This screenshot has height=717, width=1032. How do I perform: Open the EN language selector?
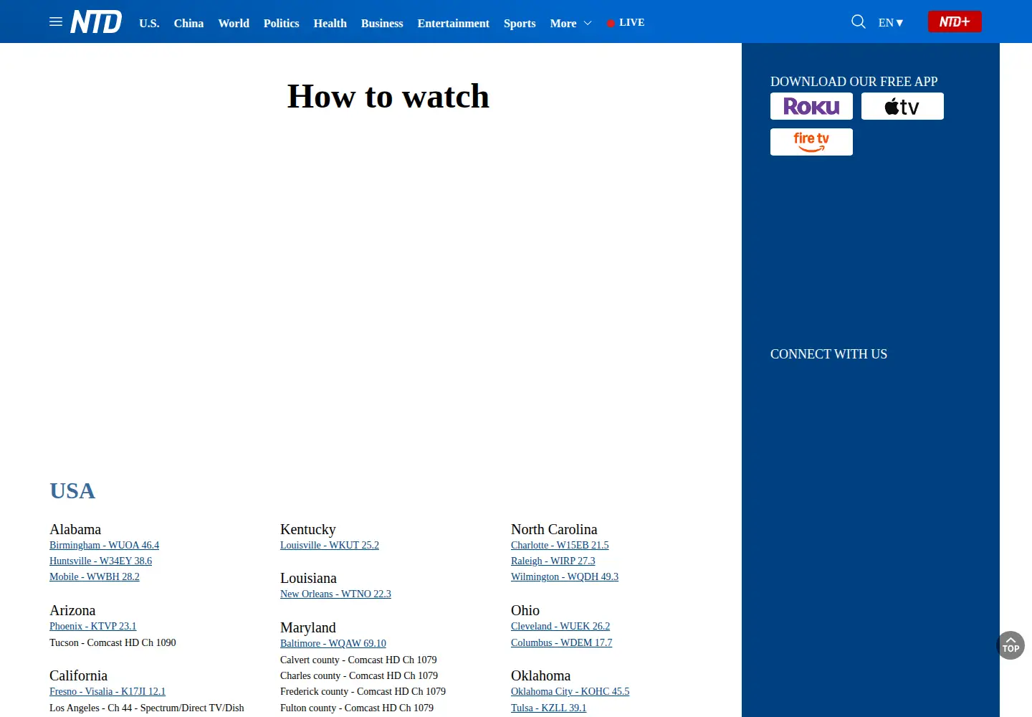[891, 23]
